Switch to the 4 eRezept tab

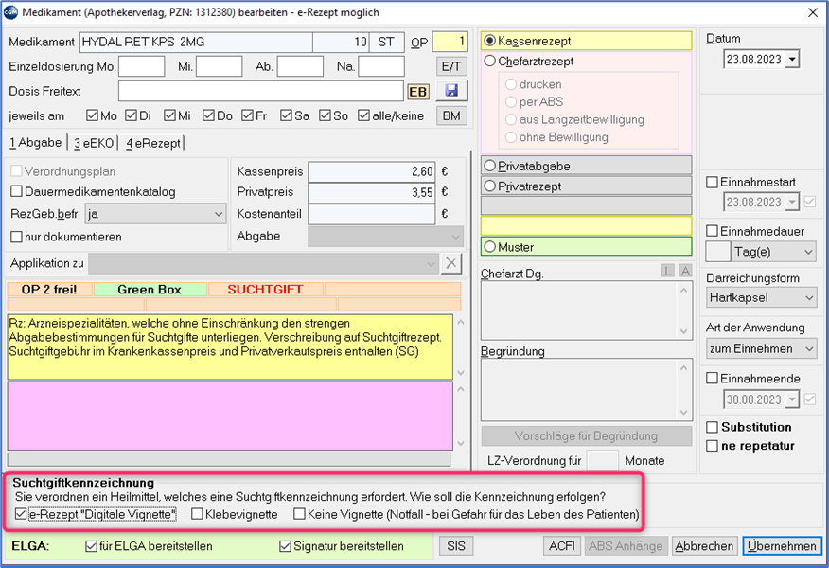153,143
